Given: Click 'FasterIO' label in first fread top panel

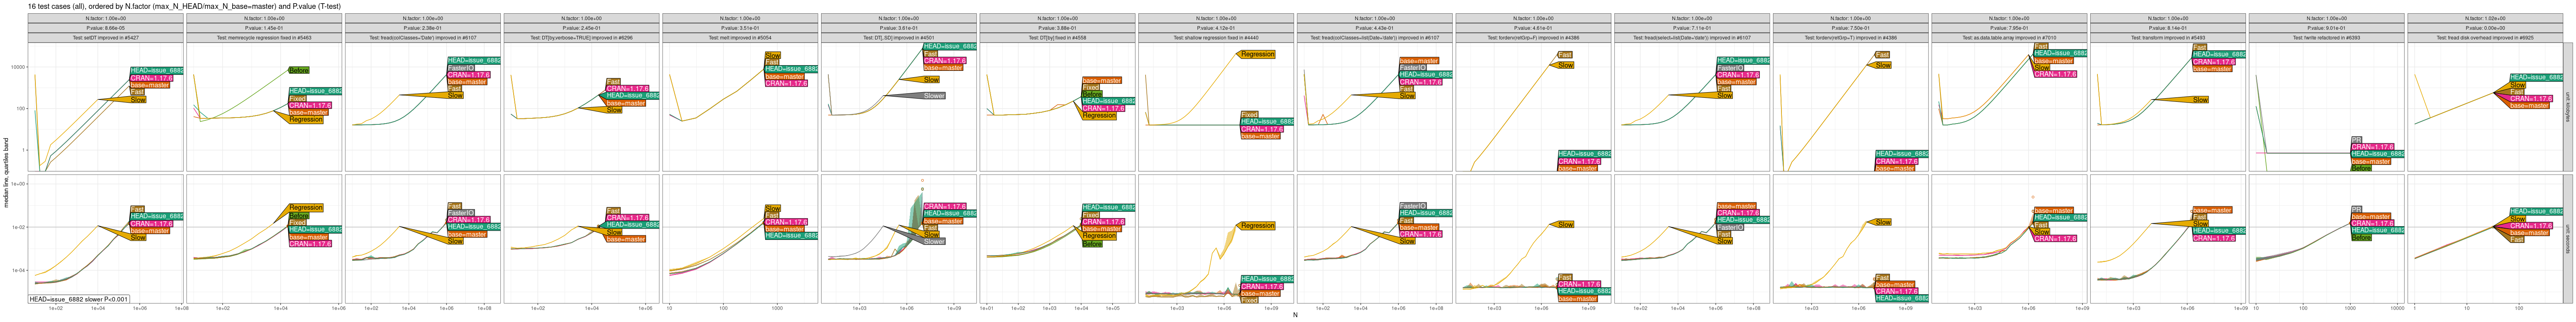Looking at the screenshot, I should pos(461,68).
